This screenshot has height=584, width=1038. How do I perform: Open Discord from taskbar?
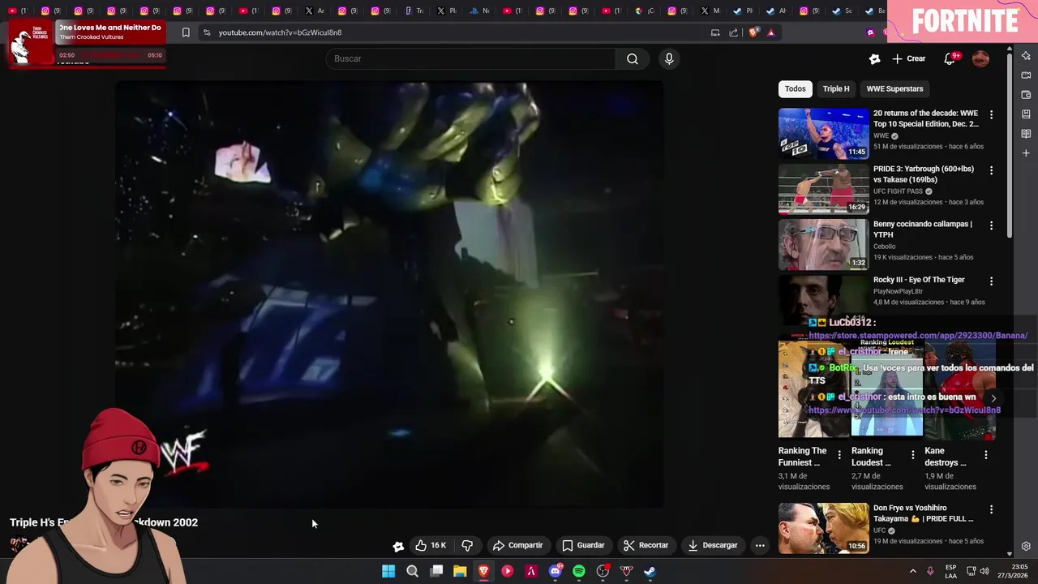(555, 571)
